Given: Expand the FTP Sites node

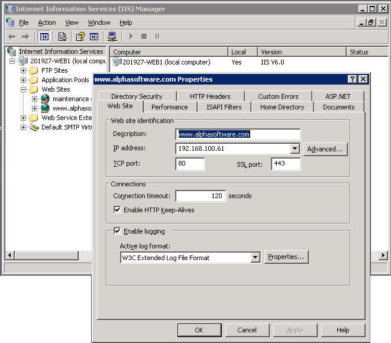Looking at the screenshot, I should click(x=23, y=70).
